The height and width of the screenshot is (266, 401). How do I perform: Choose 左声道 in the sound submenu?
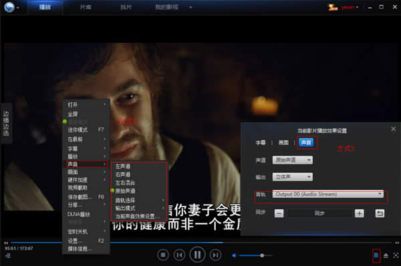tap(123, 166)
